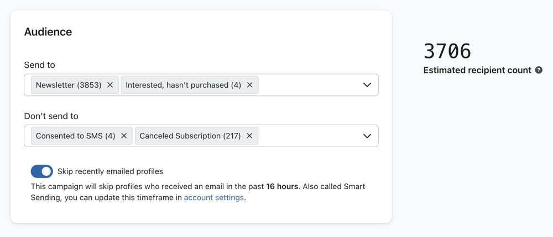Click the "Estimated recipient count" label
553x237 pixels.
pyautogui.click(x=477, y=70)
